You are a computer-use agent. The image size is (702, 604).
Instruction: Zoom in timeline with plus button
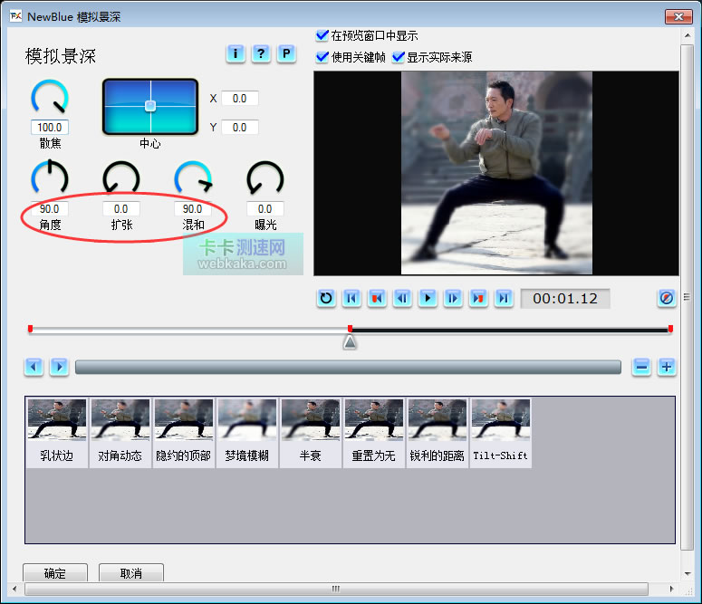(667, 367)
